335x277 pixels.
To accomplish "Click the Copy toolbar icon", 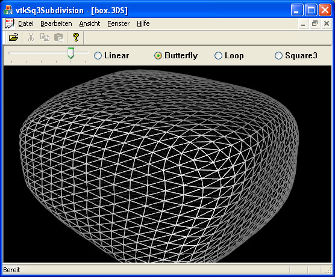I will (x=45, y=37).
